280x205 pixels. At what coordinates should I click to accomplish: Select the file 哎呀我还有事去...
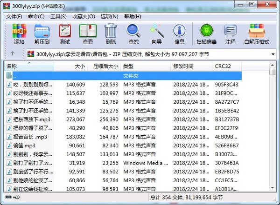[33, 93]
